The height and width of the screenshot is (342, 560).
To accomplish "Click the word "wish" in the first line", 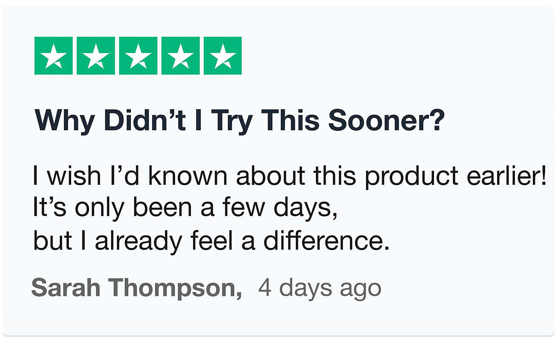I will (74, 176).
